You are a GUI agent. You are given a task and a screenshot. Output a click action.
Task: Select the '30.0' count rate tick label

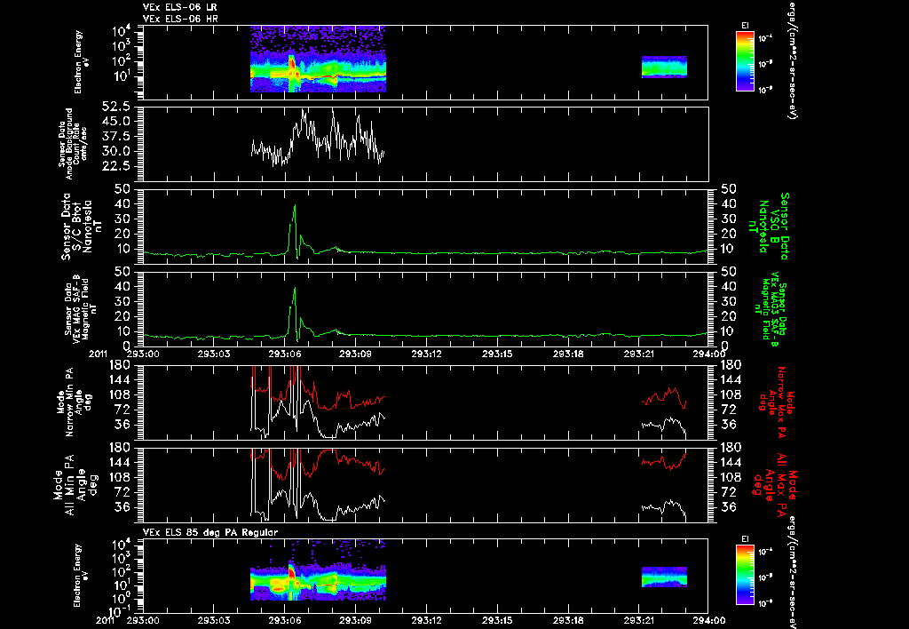pyautogui.click(x=117, y=151)
